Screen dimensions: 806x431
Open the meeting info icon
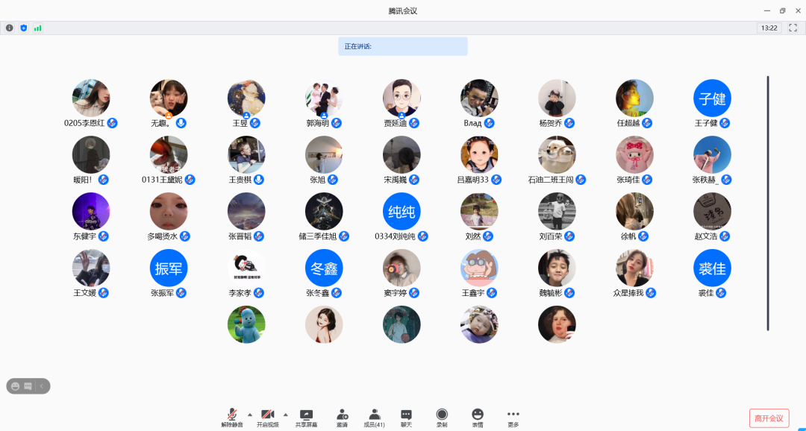coord(10,28)
